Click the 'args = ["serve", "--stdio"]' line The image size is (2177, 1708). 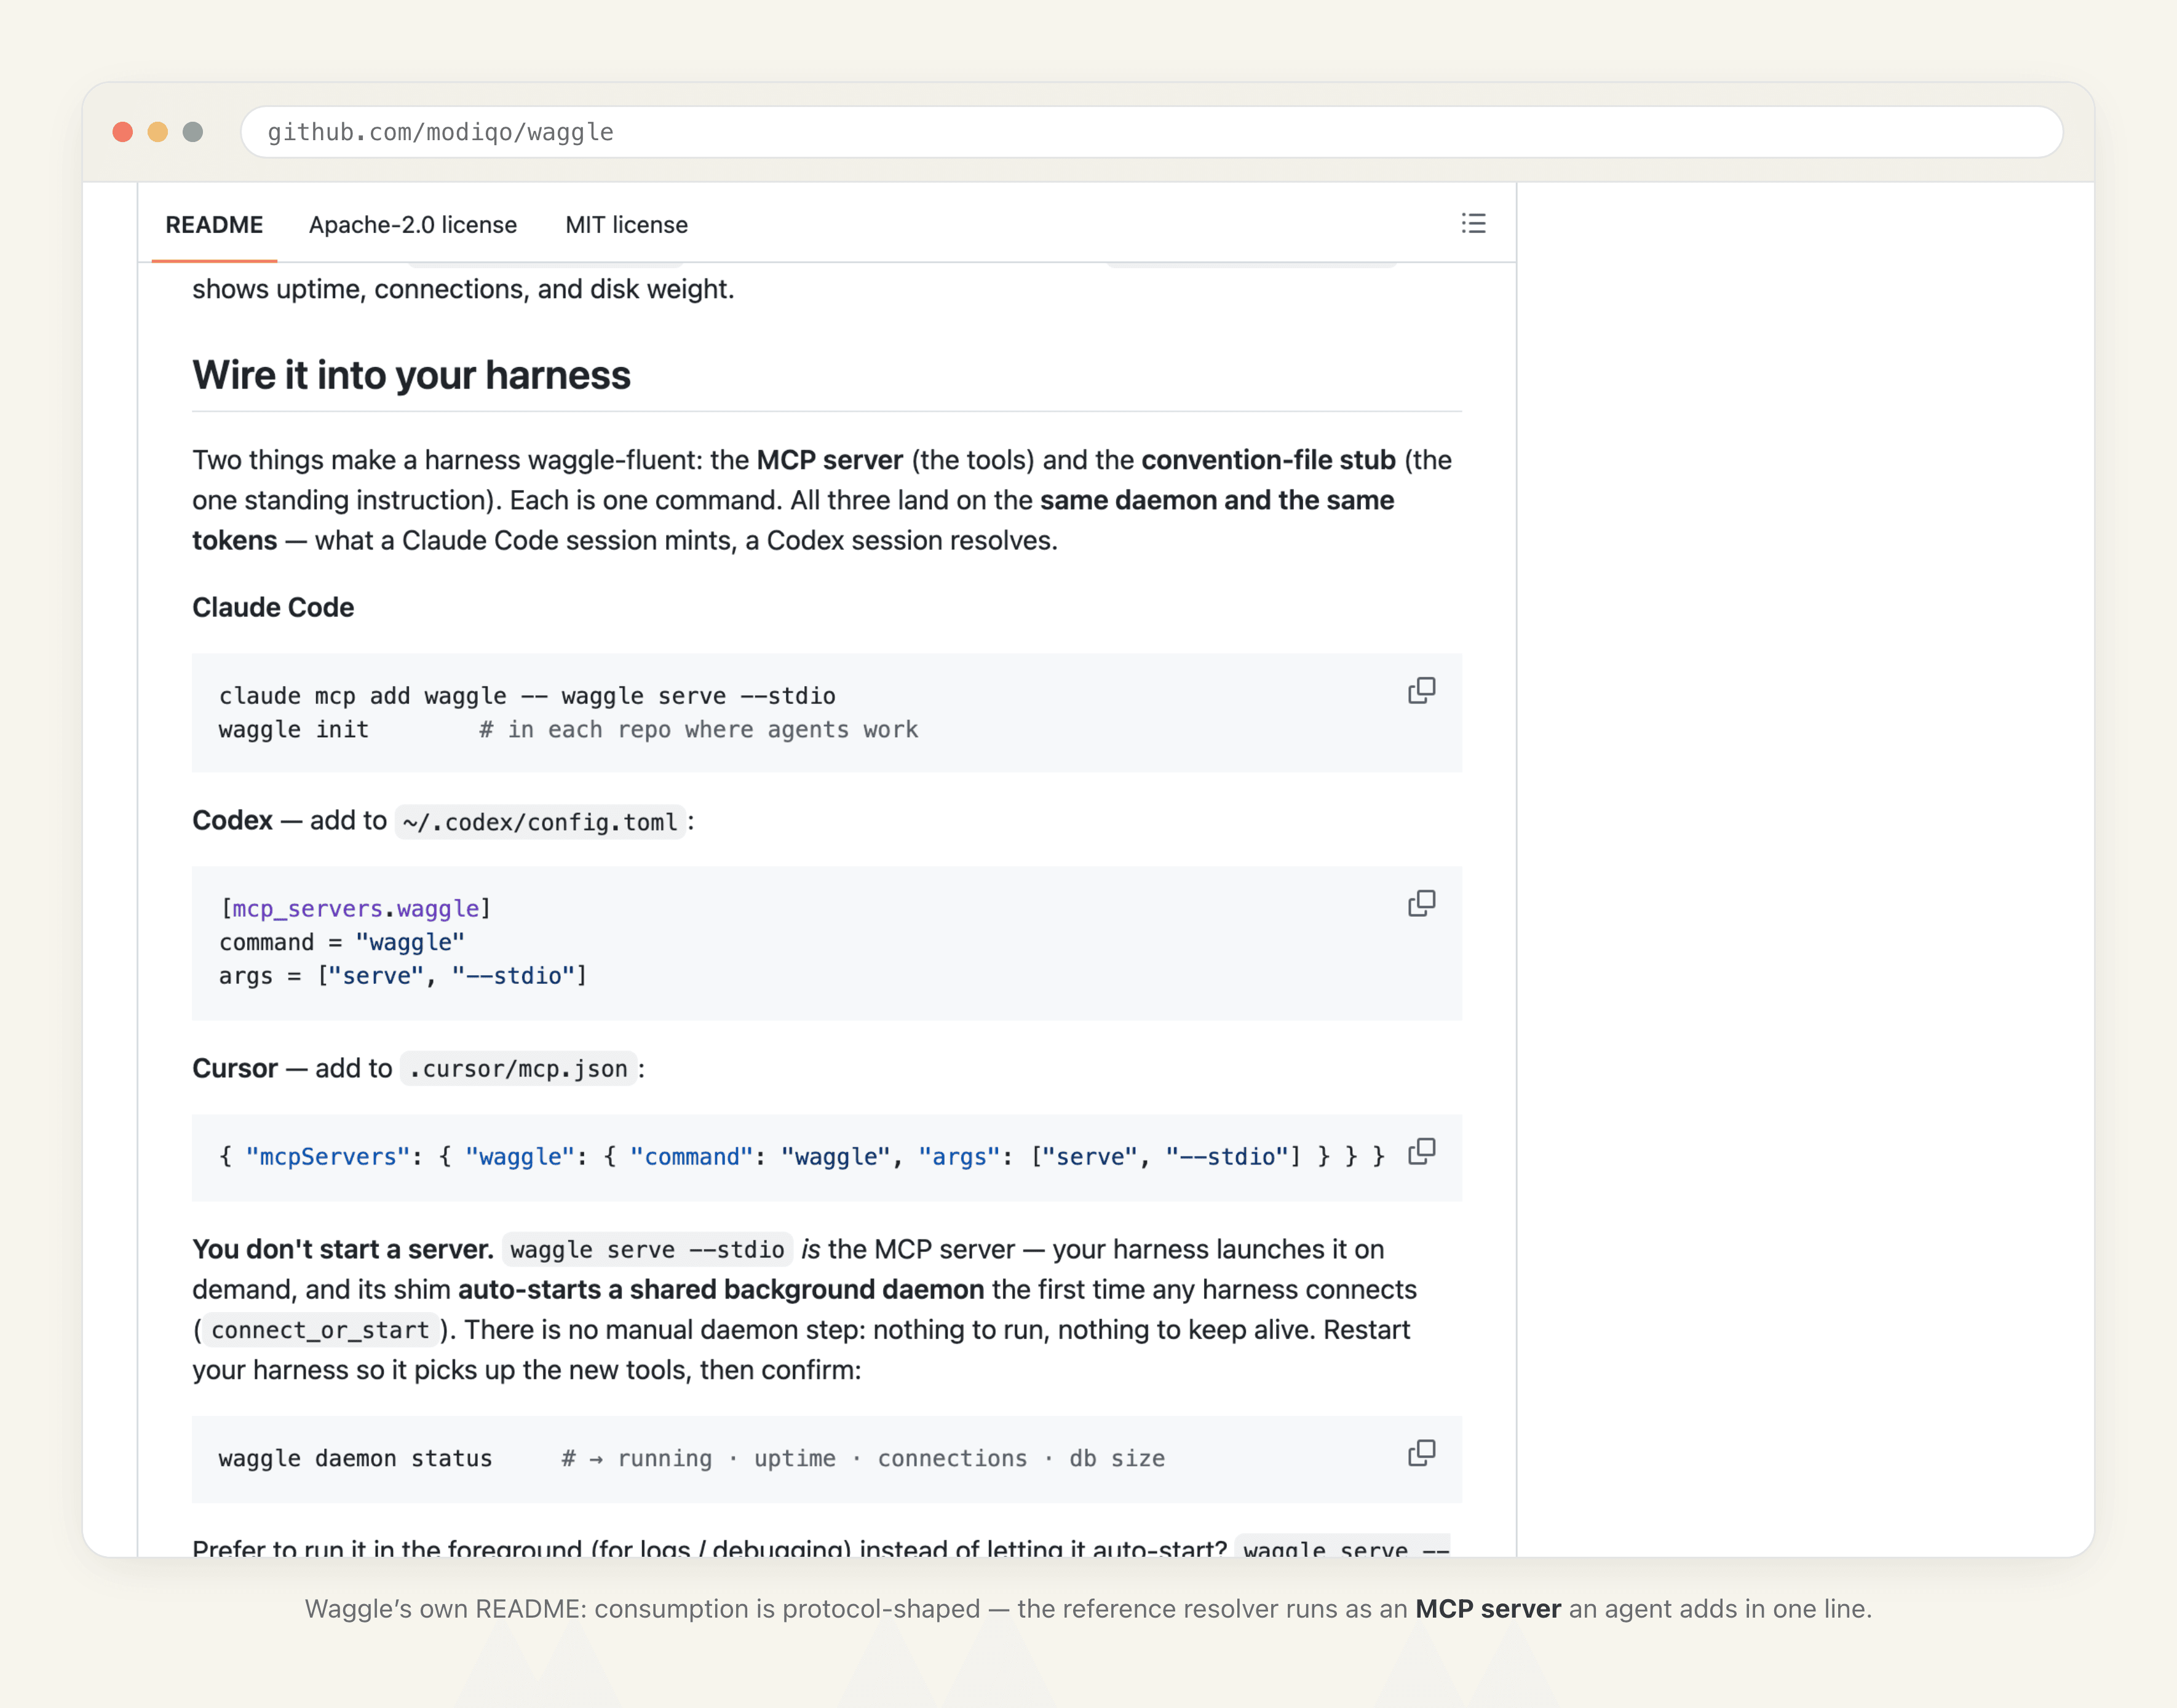tap(403, 976)
